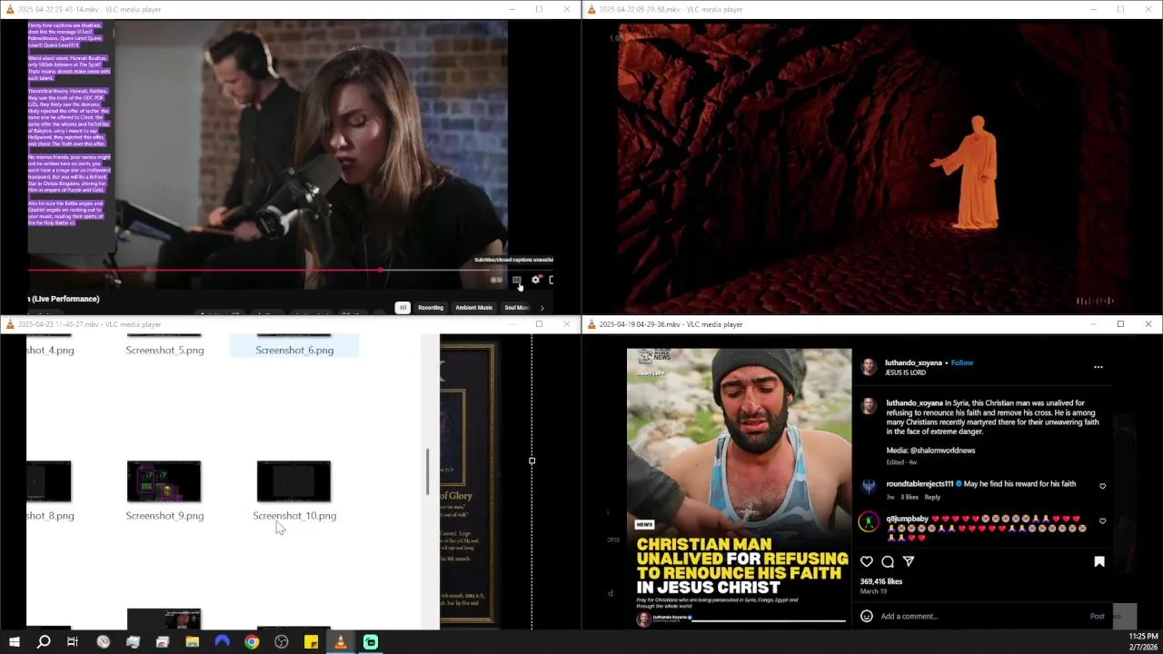Open the taskbar Search icon
This screenshot has width=1163, height=654.
pos(43,642)
